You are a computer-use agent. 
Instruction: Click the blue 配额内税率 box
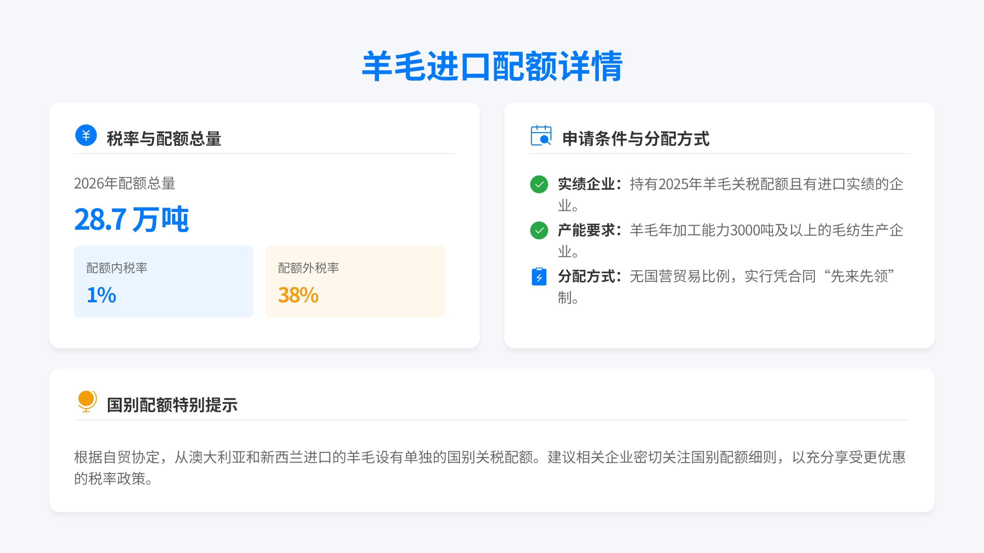pyautogui.click(x=163, y=281)
